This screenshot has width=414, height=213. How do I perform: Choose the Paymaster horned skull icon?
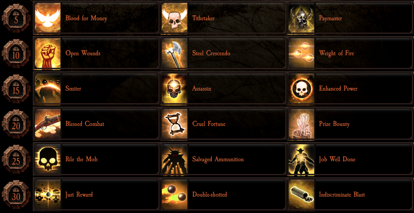302,18
